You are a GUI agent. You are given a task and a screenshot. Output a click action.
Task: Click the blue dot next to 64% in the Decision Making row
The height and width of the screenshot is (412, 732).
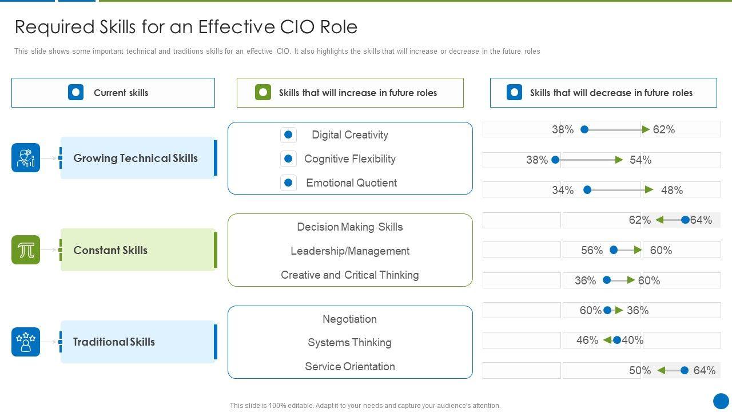[x=685, y=220]
